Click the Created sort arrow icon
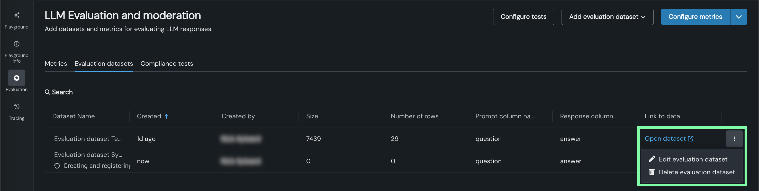The image size is (759, 191). pos(166,117)
